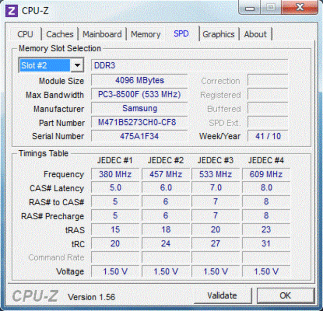Click the tRC value 27

tap(216, 244)
